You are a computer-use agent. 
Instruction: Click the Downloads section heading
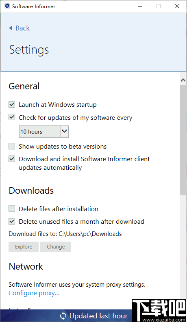(31, 190)
